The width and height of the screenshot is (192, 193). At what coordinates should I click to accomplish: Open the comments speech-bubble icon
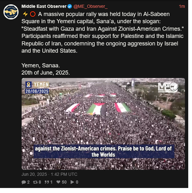pyautogui.click(x=24, y=182)
